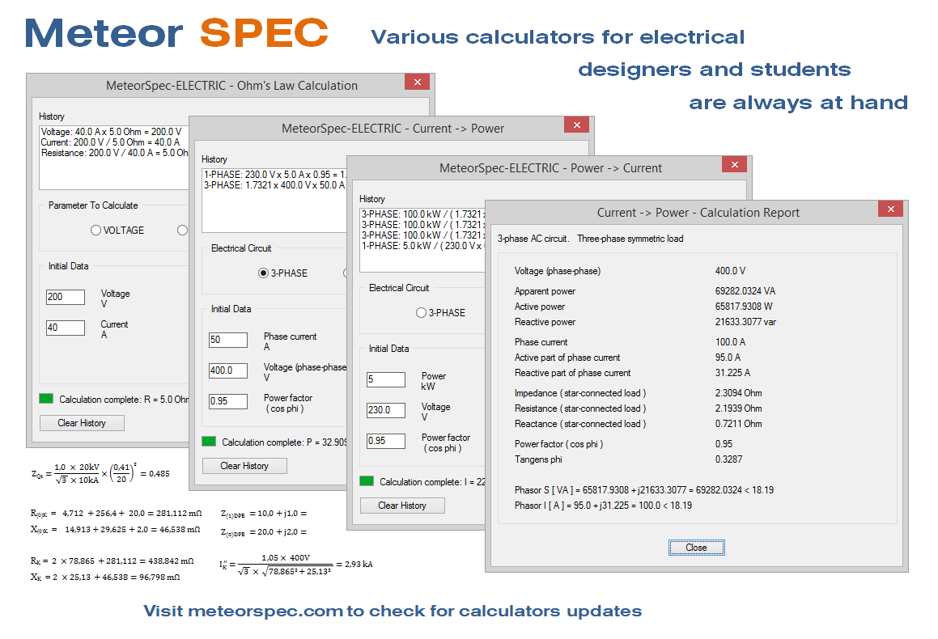Click the 'Current -> Power - Calculation Report' title bar

[x=698, y=213]
